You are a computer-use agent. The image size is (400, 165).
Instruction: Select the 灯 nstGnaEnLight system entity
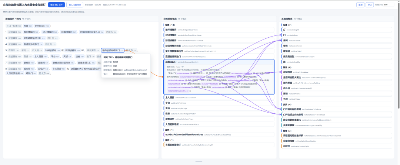click(x=336, y=30)
